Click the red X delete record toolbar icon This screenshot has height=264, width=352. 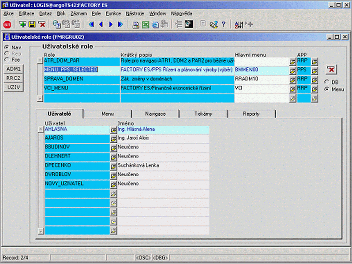coord(41,24)
